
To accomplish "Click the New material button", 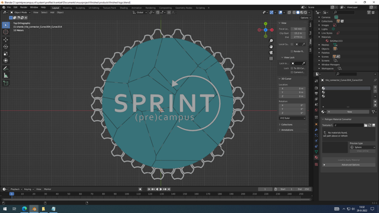I will [x=348, y=112].
